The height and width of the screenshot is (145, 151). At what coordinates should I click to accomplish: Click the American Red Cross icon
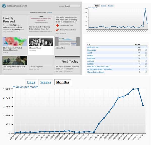57,26
